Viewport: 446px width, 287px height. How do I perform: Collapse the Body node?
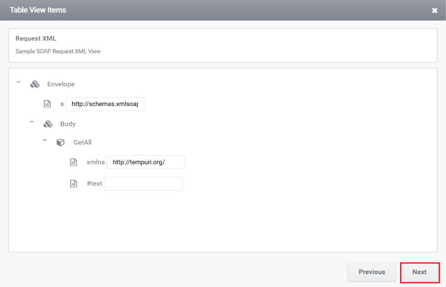[x=32, y=122]
